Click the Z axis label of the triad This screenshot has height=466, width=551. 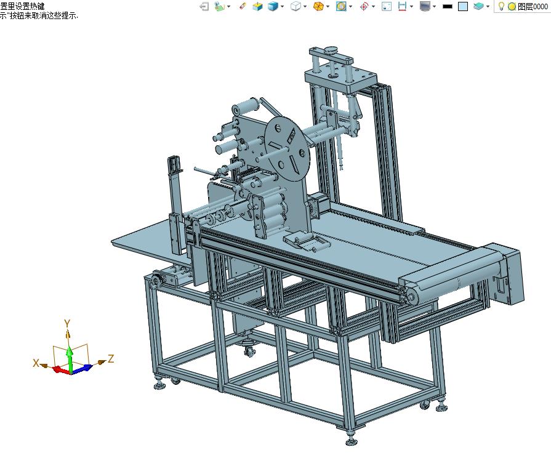coord(111,359)
